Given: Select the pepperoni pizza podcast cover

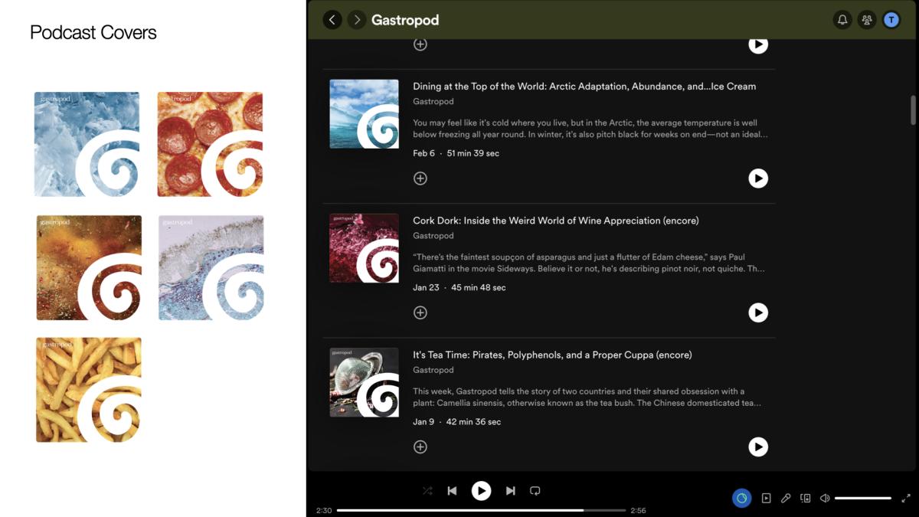Looking at the screenshot, I should click(x=210, y=144).
